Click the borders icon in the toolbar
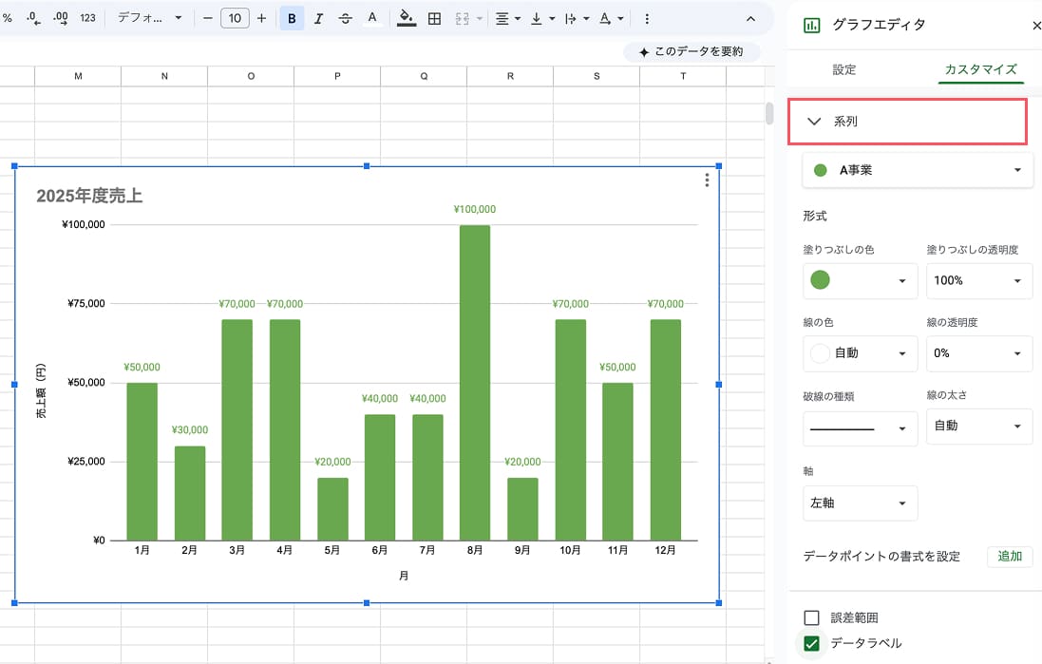The image size is (1042, 664). [x=434, y=18]
